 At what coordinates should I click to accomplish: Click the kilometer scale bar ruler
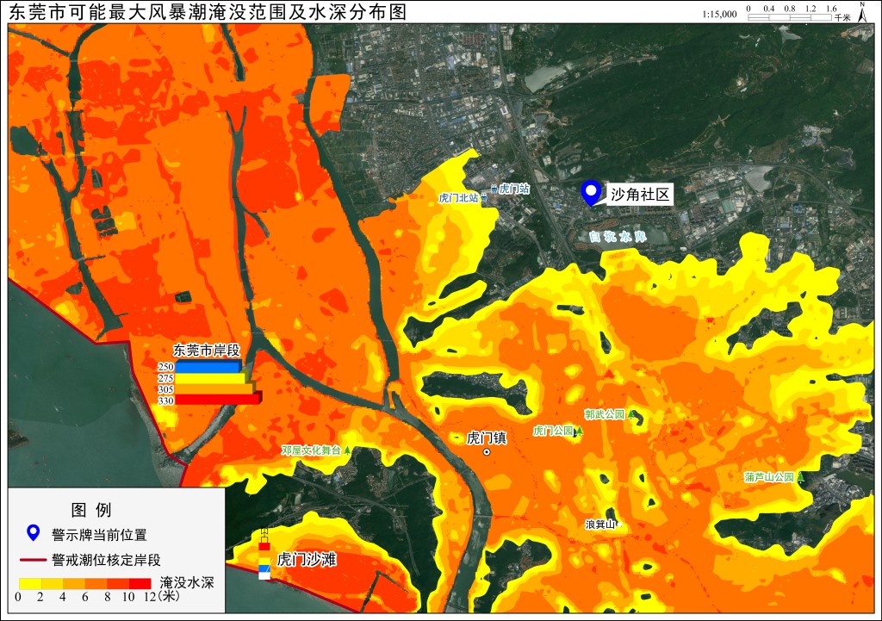coord(789,17)
